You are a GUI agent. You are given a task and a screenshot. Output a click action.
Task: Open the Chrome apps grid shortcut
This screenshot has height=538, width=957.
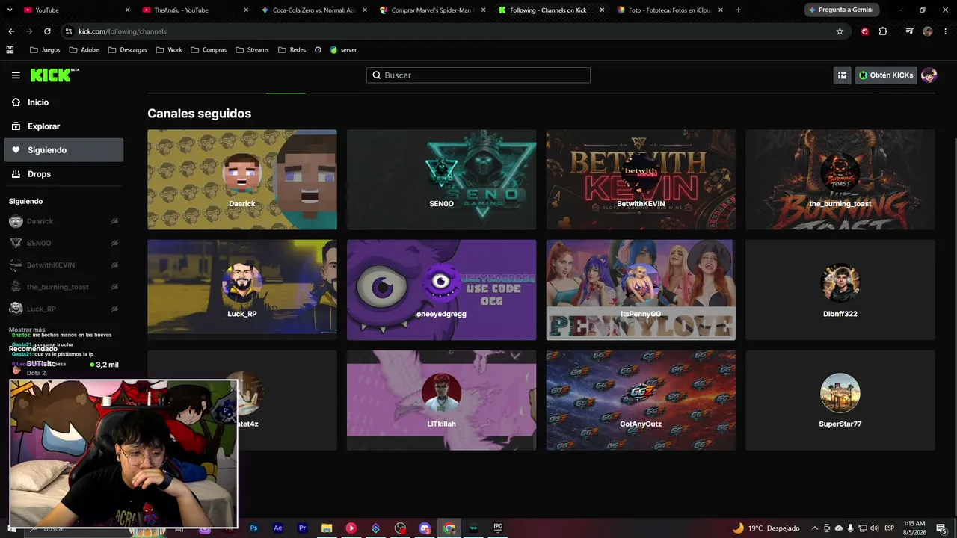10,50
